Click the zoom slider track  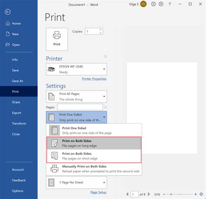pos(180,194)
